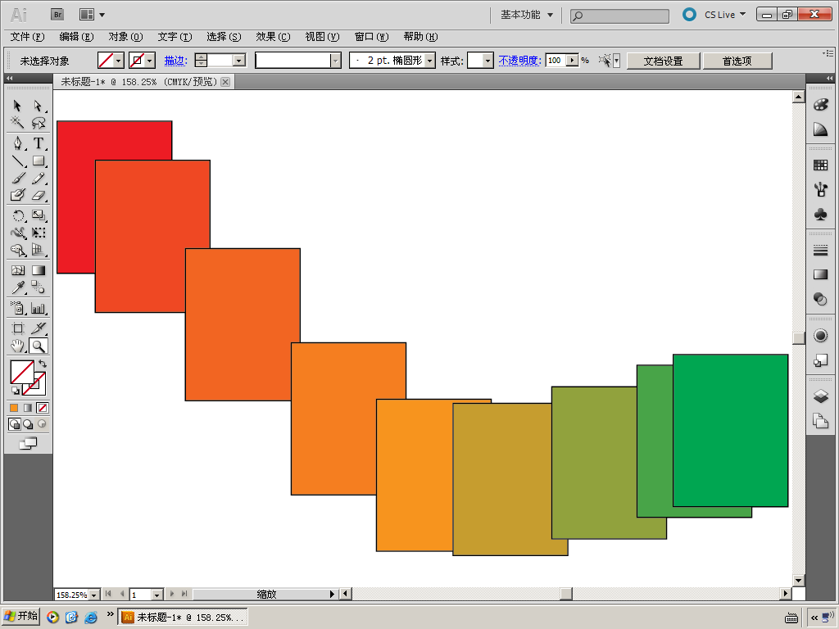The height and width of the screenshot is (629, 839).
Task: Choose the Blob Brush tool
Action: (18, 195)
